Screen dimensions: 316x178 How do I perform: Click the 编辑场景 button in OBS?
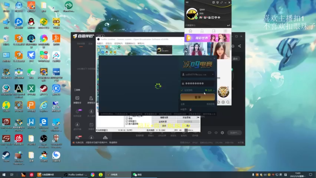pyautogui.click(x=164, y=117)
